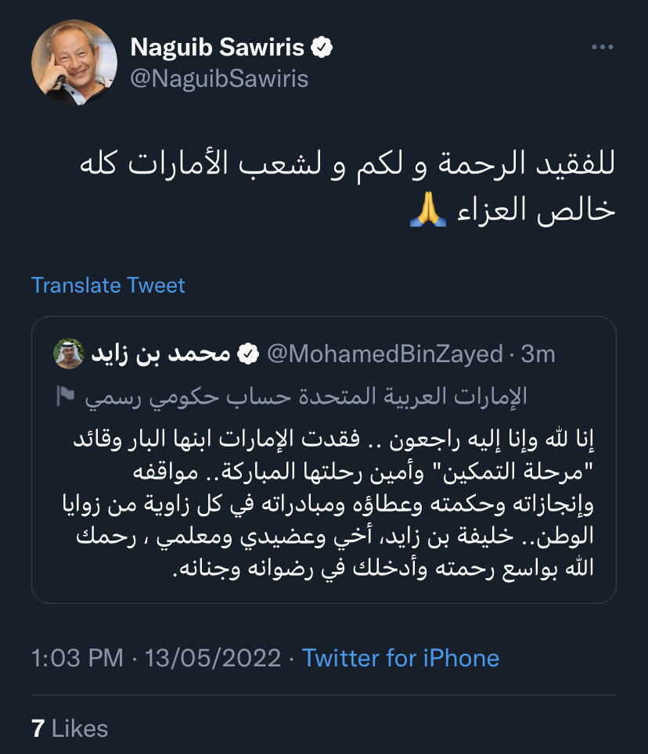Click the quoted tweet's 3m timestamp
Screen dimensions: 648x754
point(538,354)
